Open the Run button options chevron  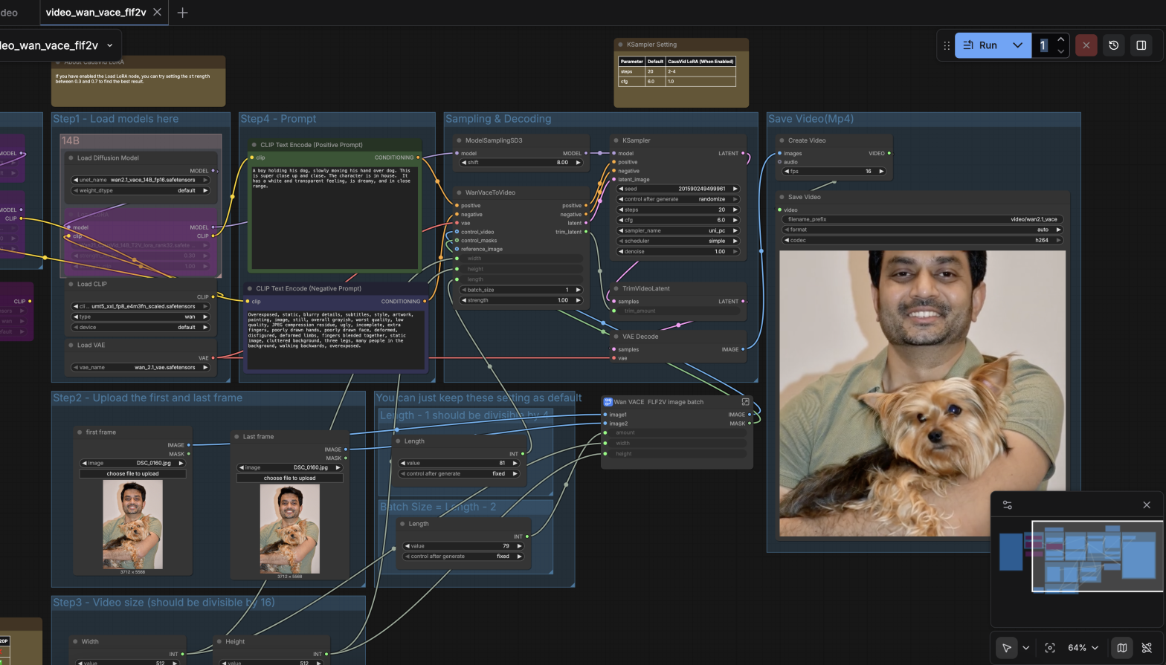click(1017, 45)
